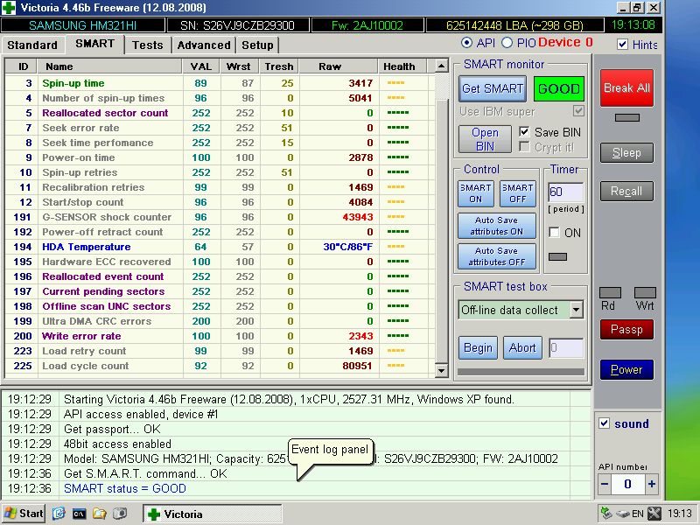Switch to the Advanced tab
Viewport: 700px width, 525px height.
point(204,45)
